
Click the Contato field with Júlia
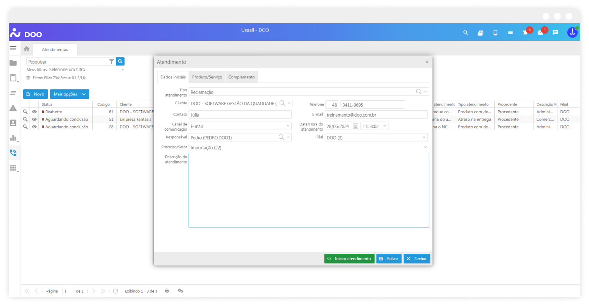240,115
